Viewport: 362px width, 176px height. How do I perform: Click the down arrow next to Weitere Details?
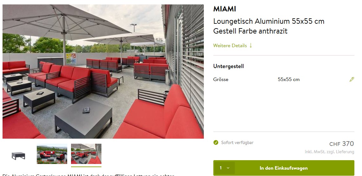click(251, 46)
